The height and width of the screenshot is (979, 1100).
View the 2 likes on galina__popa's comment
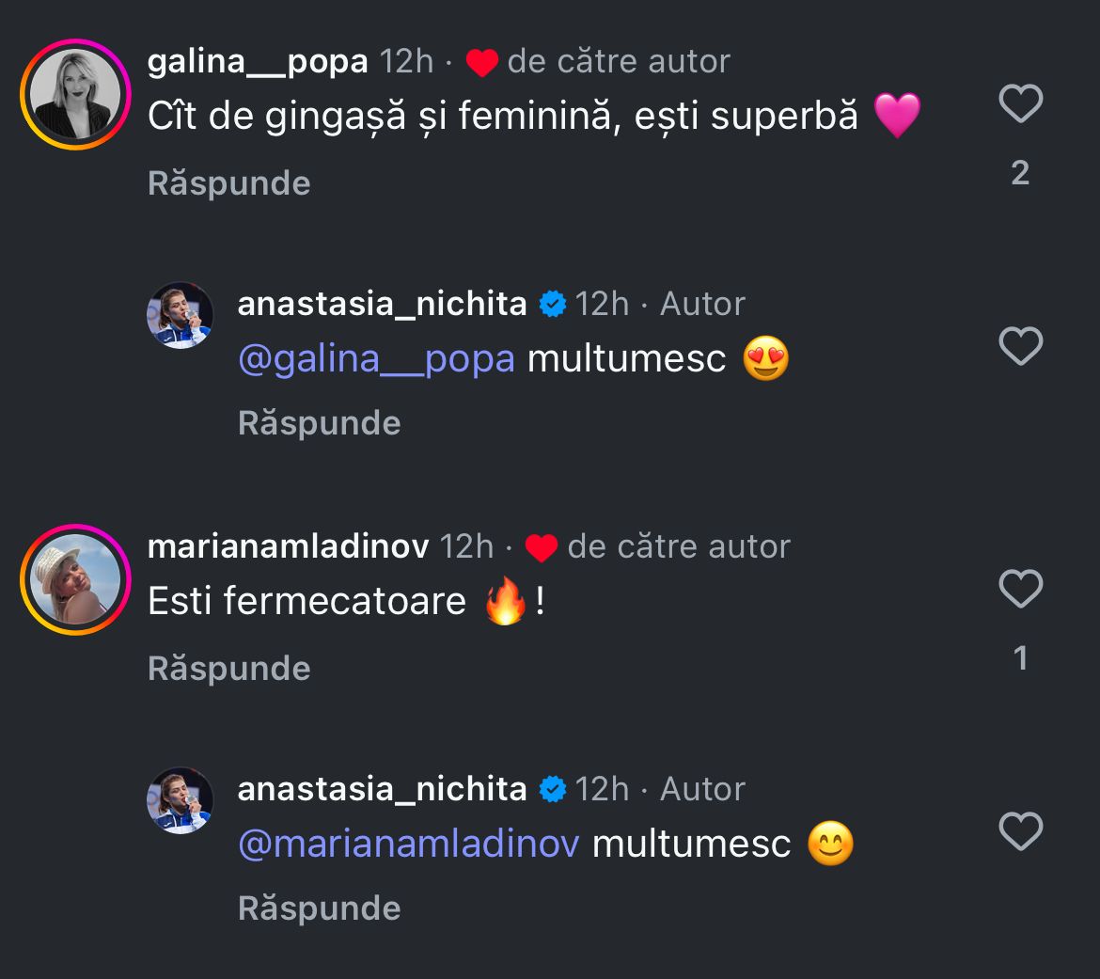click(1020, 173)
